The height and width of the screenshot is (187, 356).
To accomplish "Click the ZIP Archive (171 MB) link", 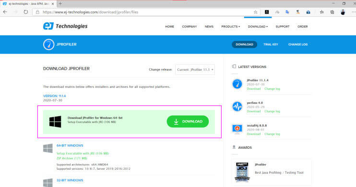I will pyautogui.click(x=72, y=158).
